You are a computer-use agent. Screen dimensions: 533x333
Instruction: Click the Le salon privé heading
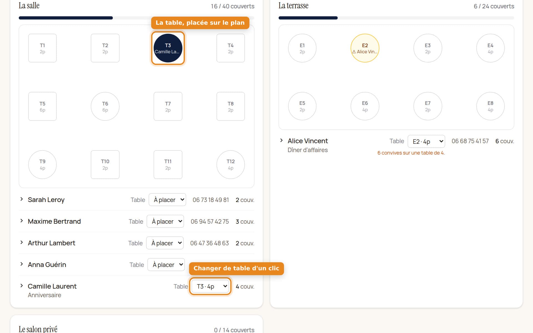[38, 329]
